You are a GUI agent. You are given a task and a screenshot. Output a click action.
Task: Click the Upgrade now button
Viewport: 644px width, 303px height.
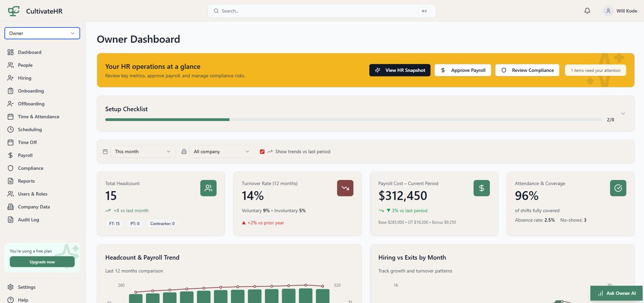tap(42, 262)
